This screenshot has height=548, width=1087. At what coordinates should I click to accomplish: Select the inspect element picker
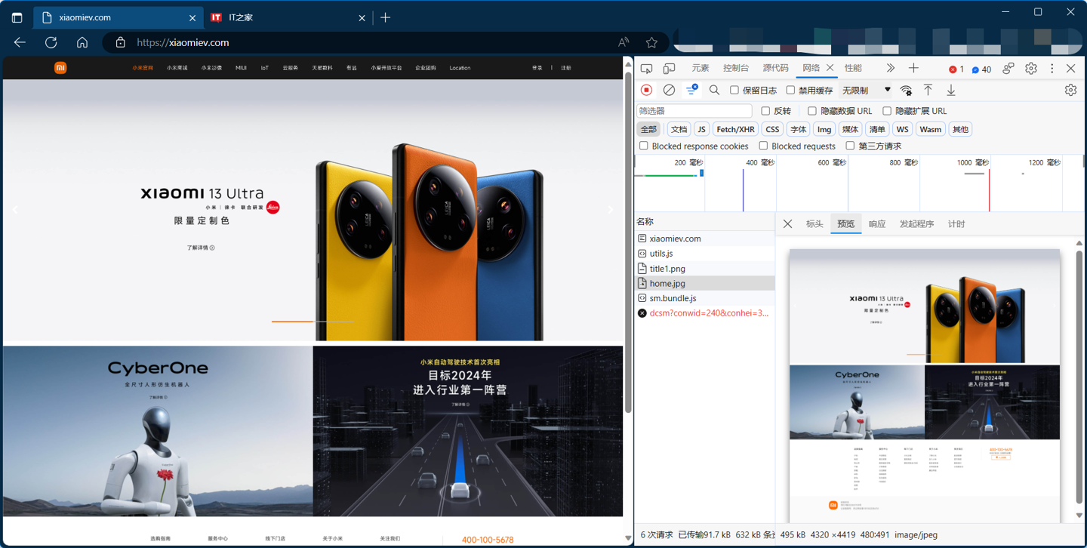coord(646,69)
